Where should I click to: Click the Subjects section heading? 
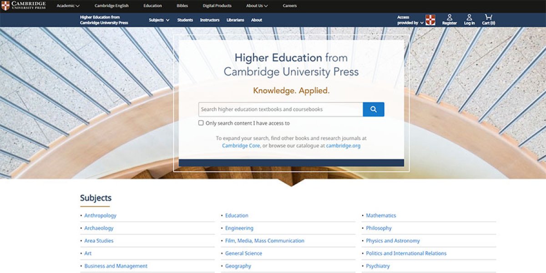[96, 198]
